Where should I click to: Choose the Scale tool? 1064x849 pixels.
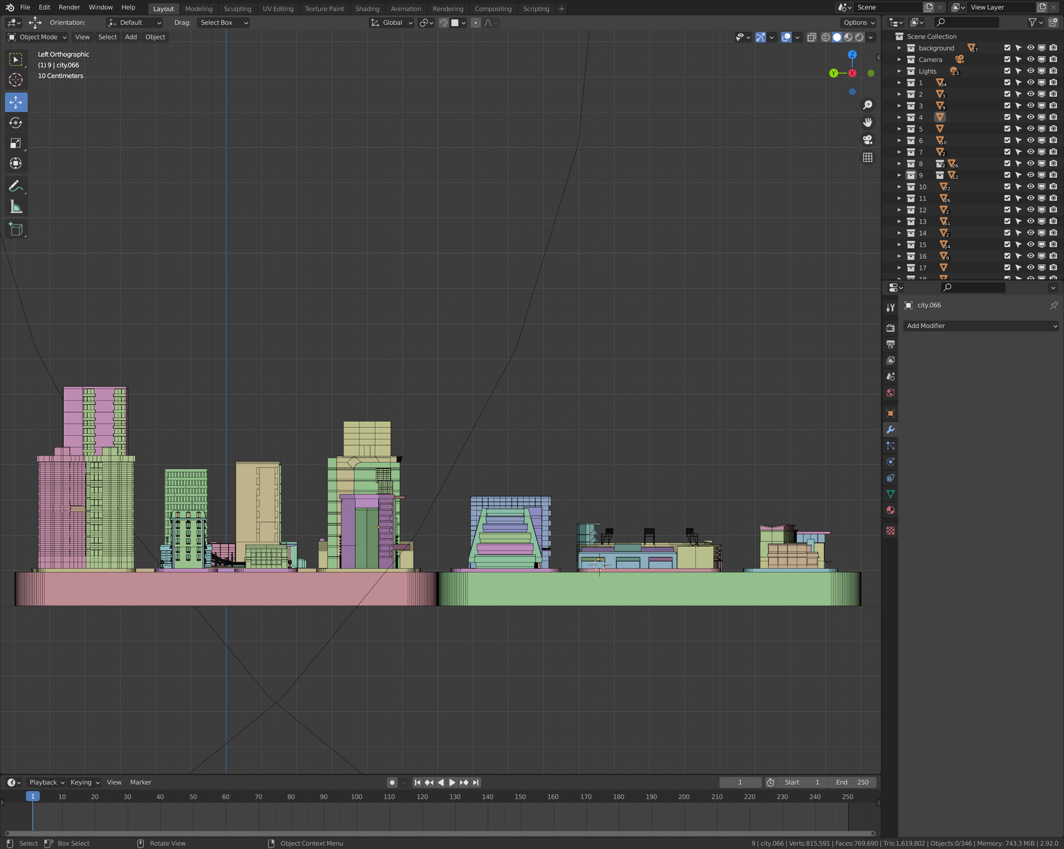click(16, 144)
